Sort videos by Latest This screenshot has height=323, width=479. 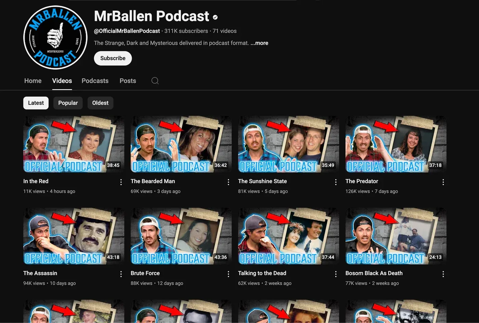36,103
